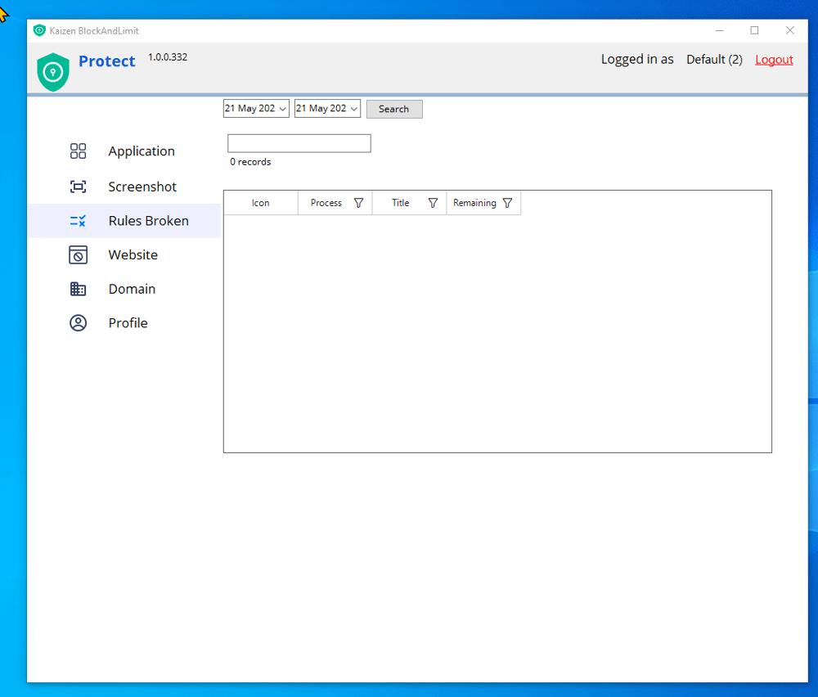The height and width of the screenshot is (697, 818).
Task: Go to the Profile section
Action: click(x=128, y=323)
